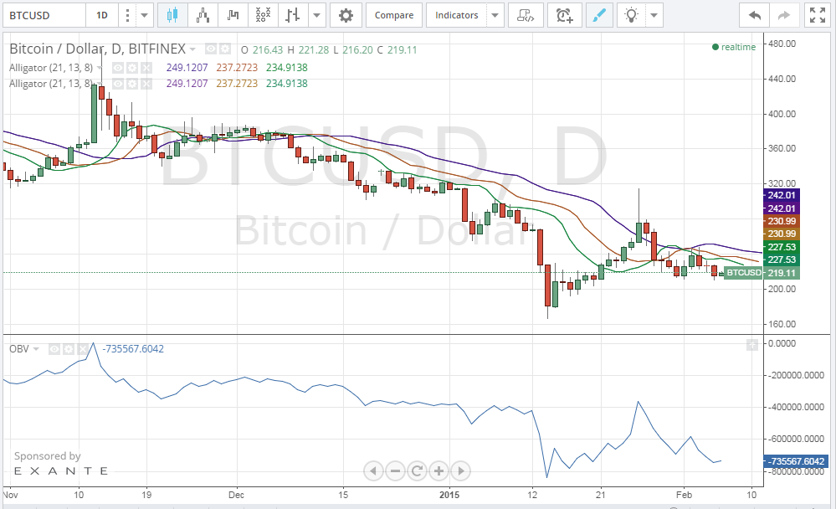The image size is (836, 509).
Task: Hide the Bitcoin/Dollar series with its eye icon
Action: pos(209,49)
